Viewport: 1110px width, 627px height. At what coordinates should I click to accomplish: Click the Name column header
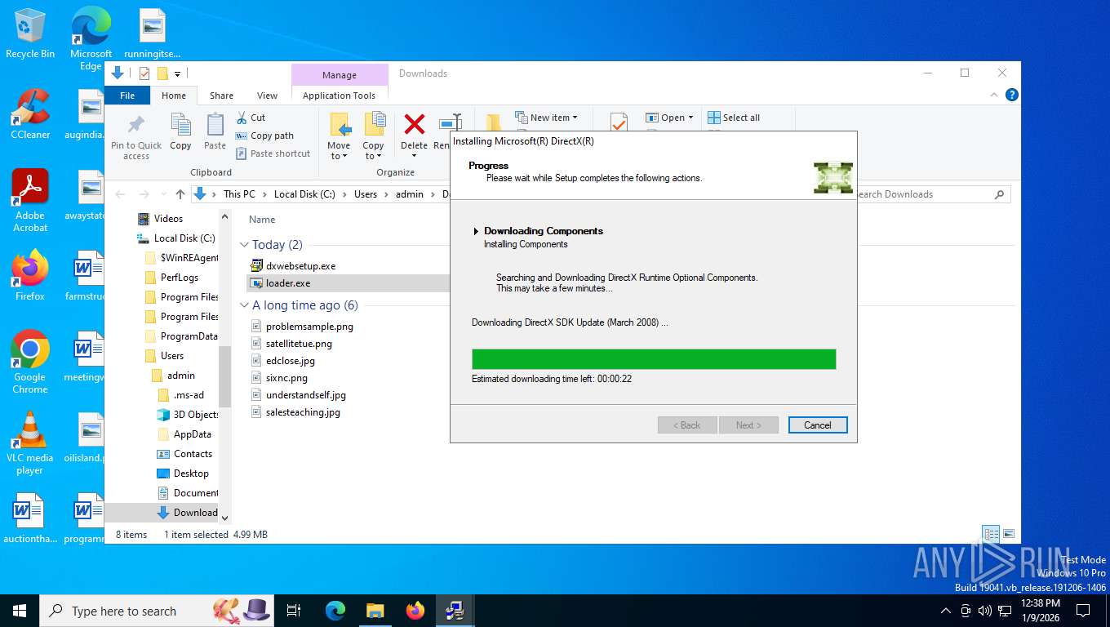click(x=262, y=220)
